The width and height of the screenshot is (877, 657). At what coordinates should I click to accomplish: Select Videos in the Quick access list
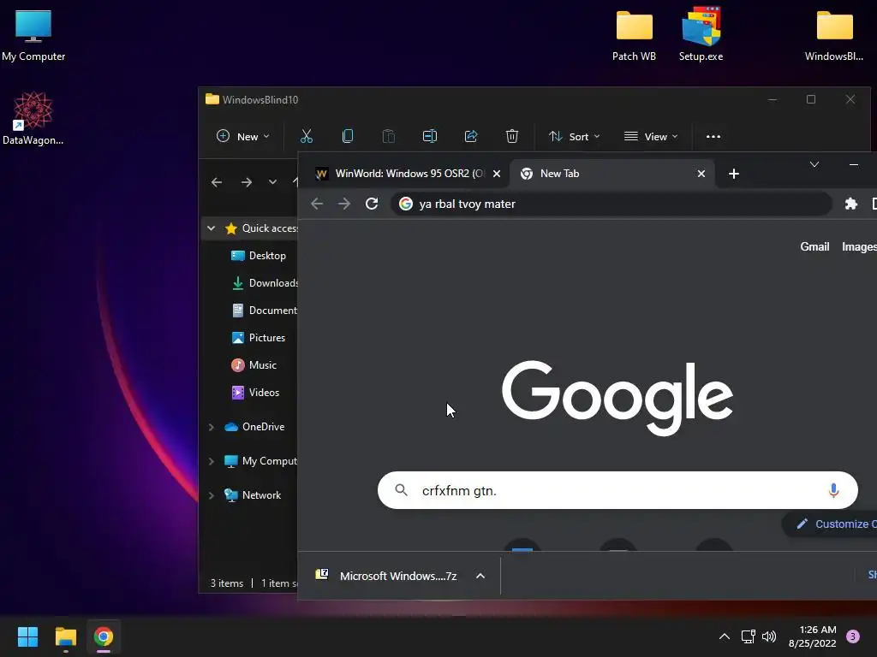(255, 392)
